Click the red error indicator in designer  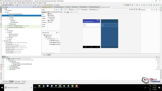[139, 10]
